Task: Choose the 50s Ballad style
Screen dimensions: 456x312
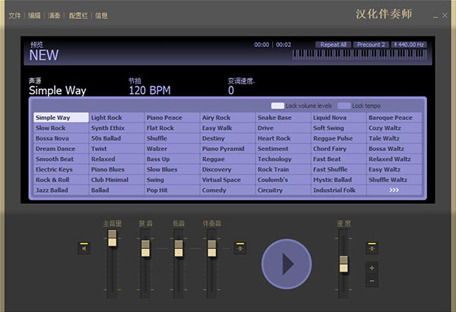Action: tap(116, 138)
